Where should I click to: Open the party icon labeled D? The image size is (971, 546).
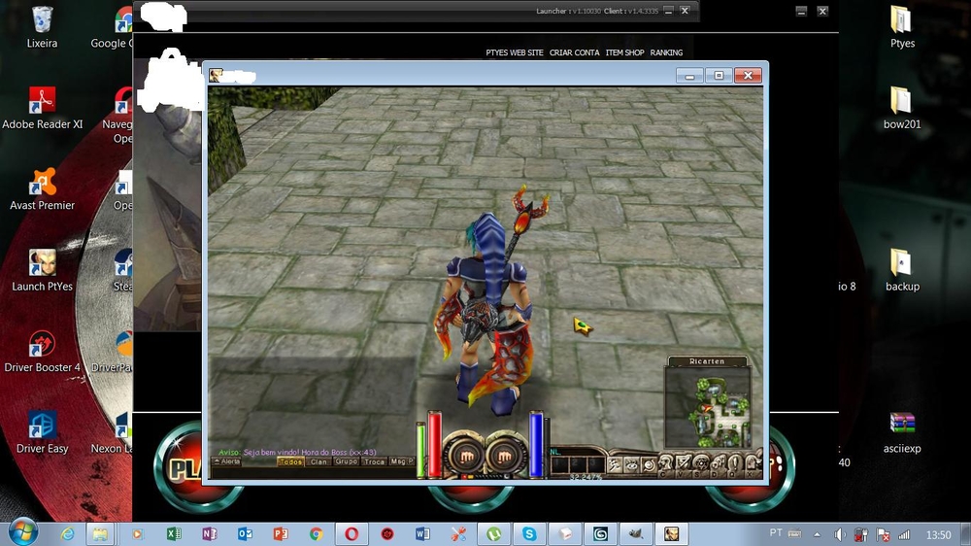pyautogui.click(x=718, y=463)
